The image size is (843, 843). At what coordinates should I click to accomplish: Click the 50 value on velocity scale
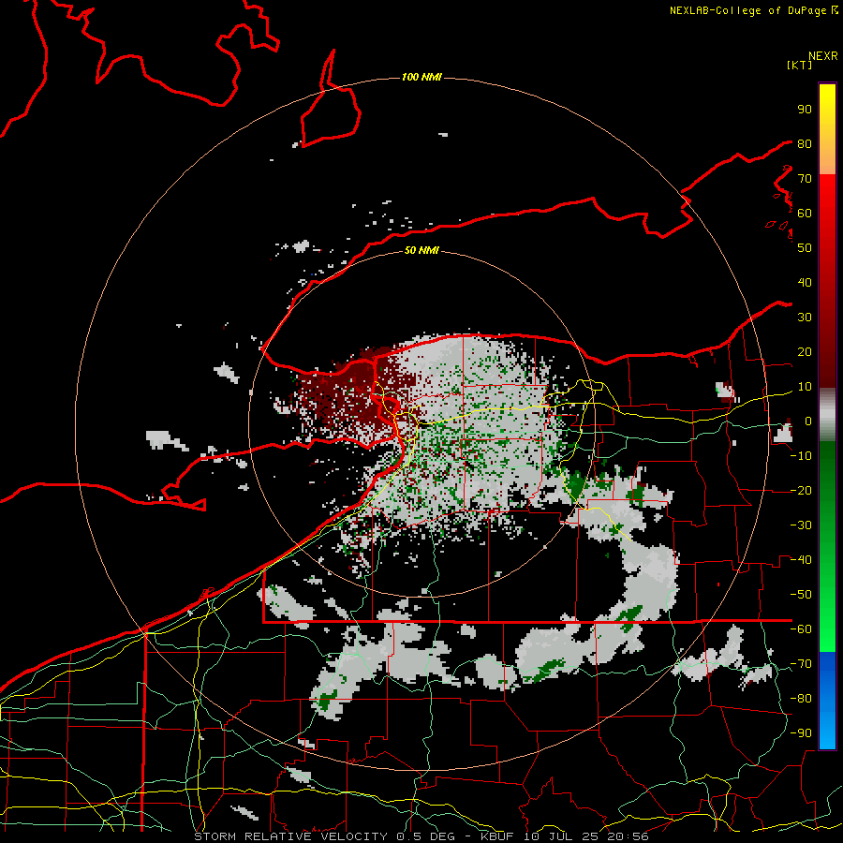tap(805, 248)
